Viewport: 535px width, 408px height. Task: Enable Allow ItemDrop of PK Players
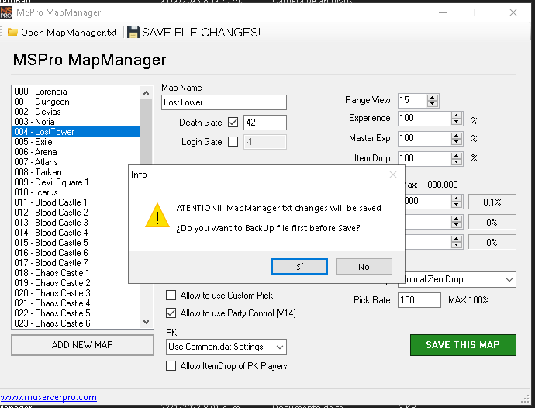tap(171, 366)
